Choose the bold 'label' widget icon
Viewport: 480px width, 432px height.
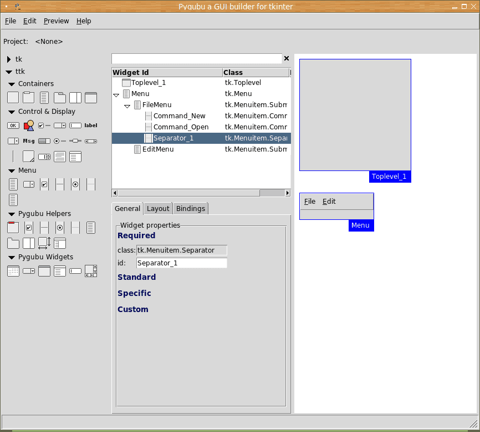click(x=91, y=125)
